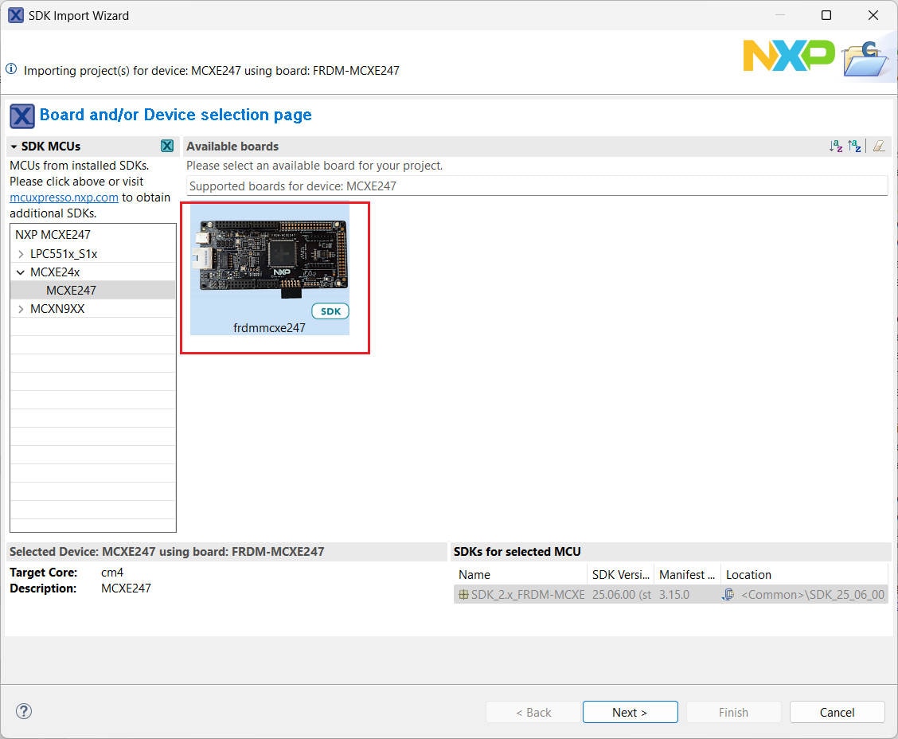Click the MCUXpresso icon in SDK MCUs header
This screenshot has width=898, height=739.
point(167,146)
